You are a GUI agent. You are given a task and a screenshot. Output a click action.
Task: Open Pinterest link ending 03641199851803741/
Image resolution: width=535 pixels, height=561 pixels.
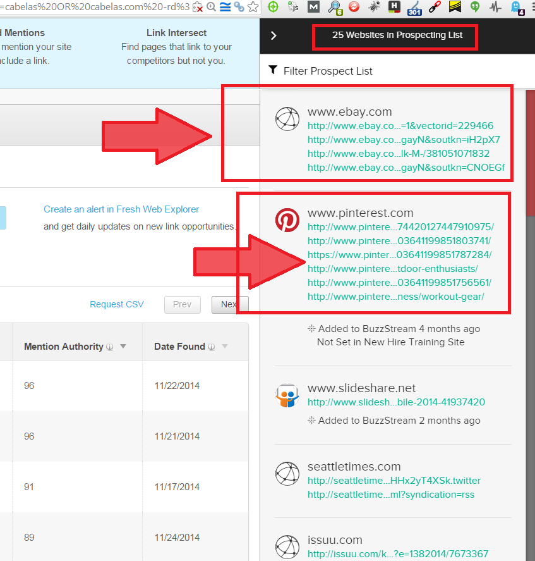(x=399, y=241)
